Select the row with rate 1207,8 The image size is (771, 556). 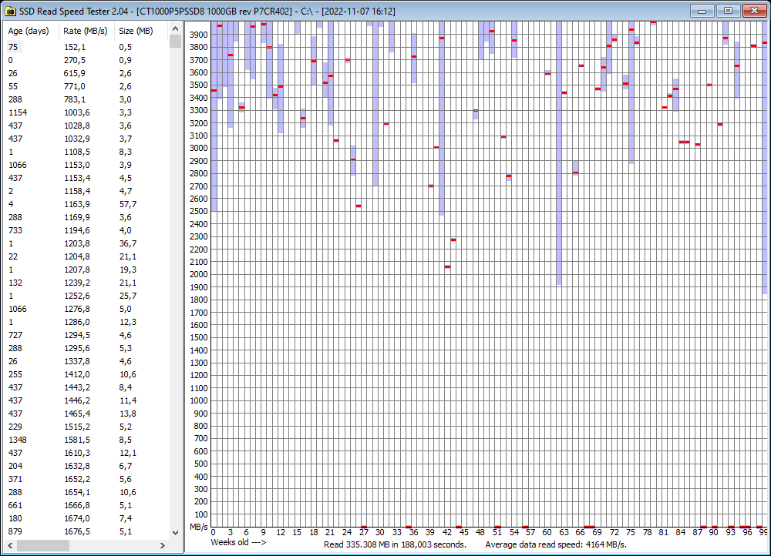[x=86, y=270]
